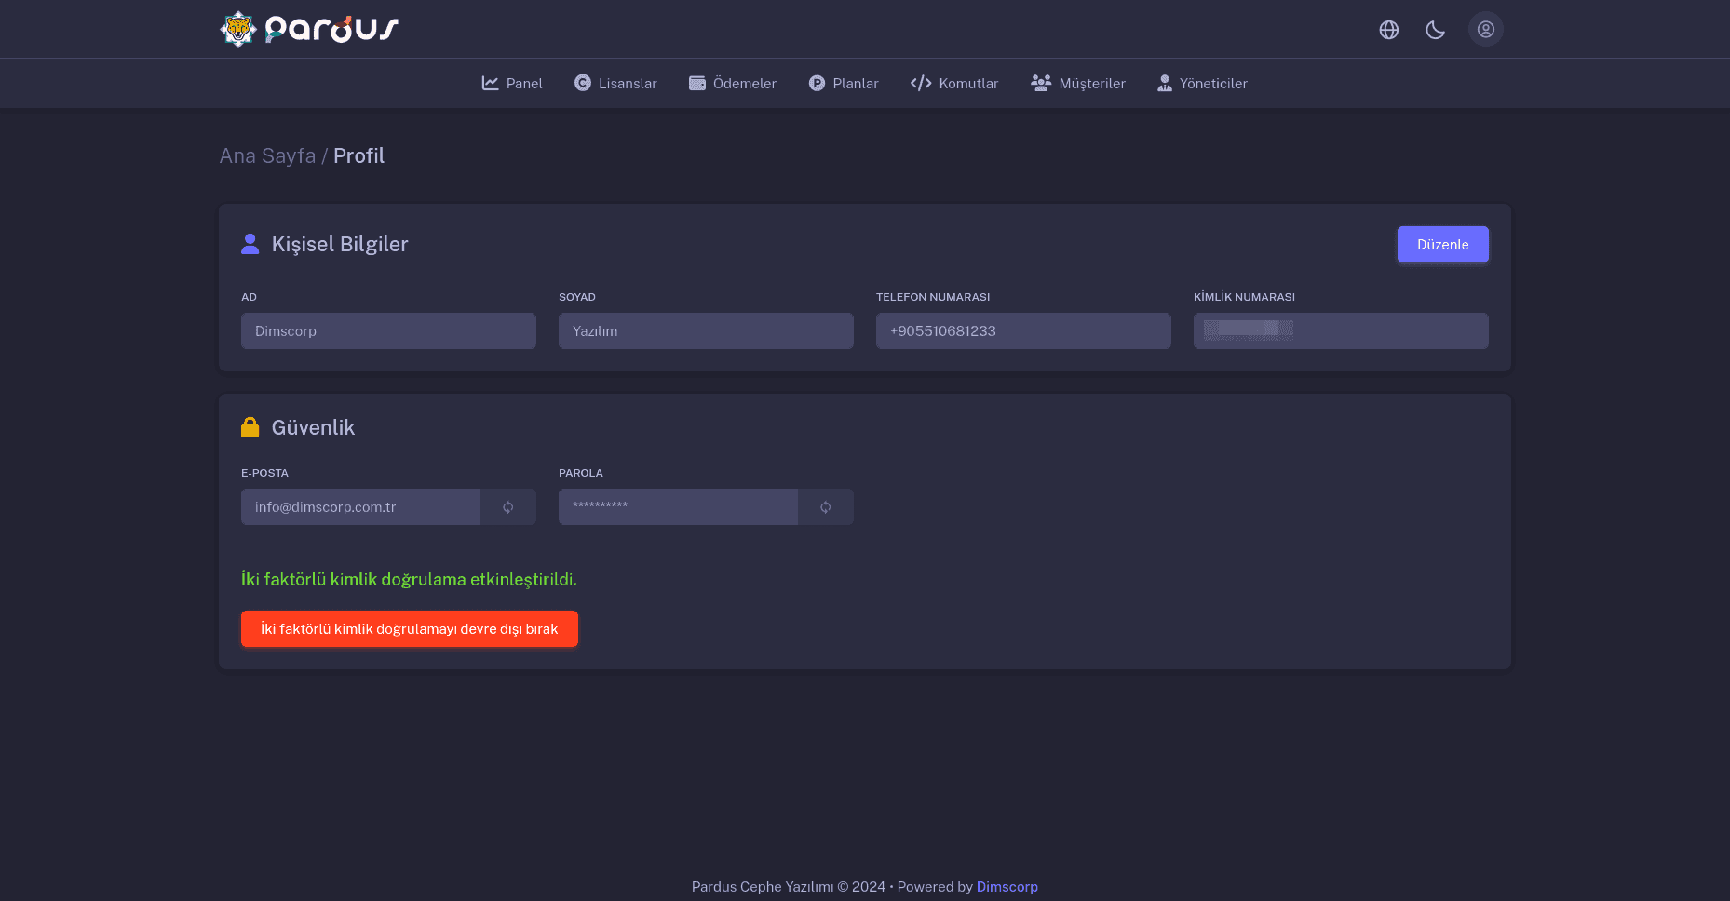Open Planlar from the nav bar
The height and width of the screenshot is (901, 1730).
[x=844, y=84]
